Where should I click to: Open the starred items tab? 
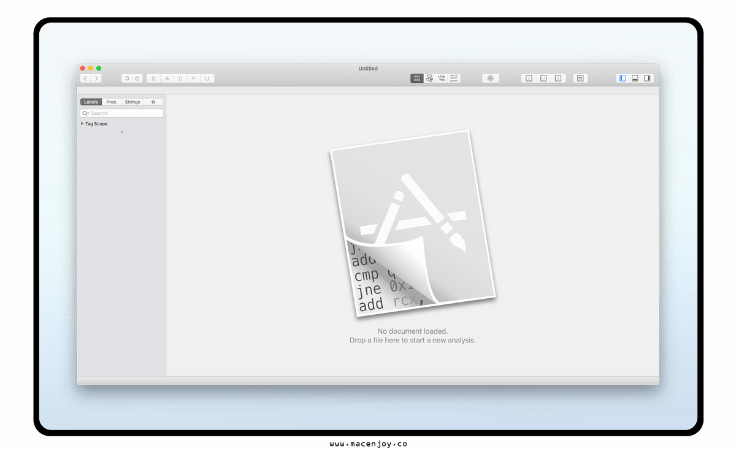[153, 102]
